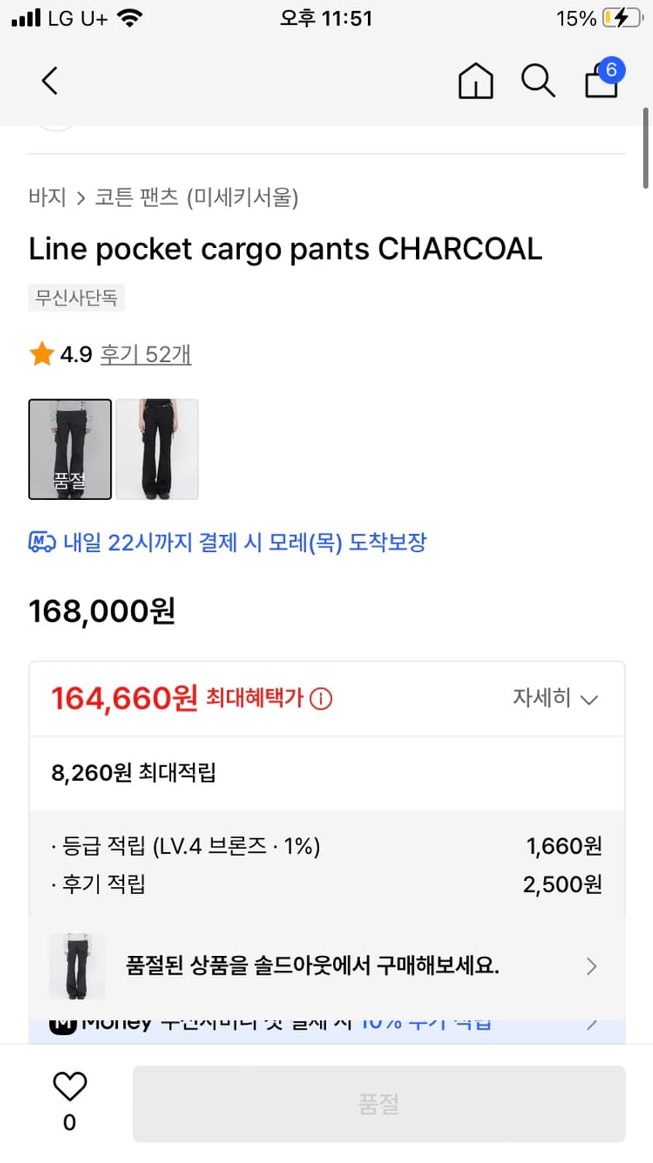Tap the orange star rating icon
The height and width of the screenshot is (1163, 653).
pos(41,354)
